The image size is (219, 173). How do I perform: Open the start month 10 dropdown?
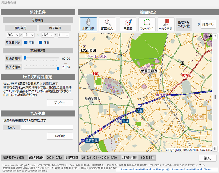29,35
